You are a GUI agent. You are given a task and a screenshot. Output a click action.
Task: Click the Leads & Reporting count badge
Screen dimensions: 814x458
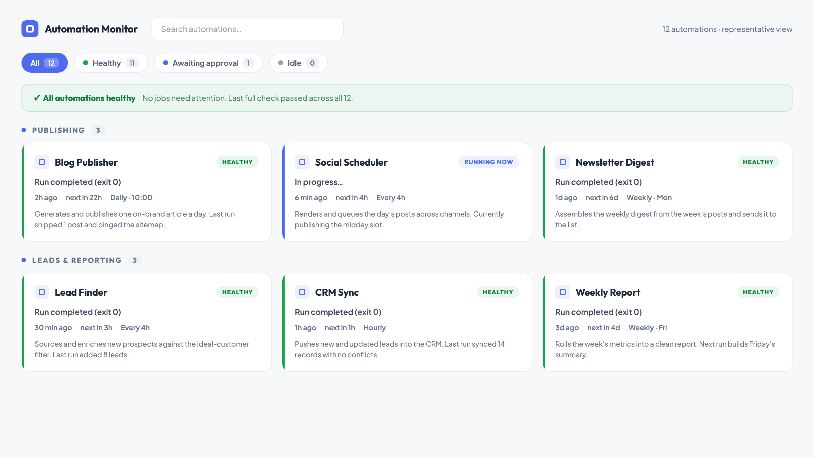coord(135,260)
